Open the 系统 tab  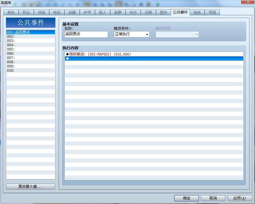pyautogui.click(x=197, y=12)
